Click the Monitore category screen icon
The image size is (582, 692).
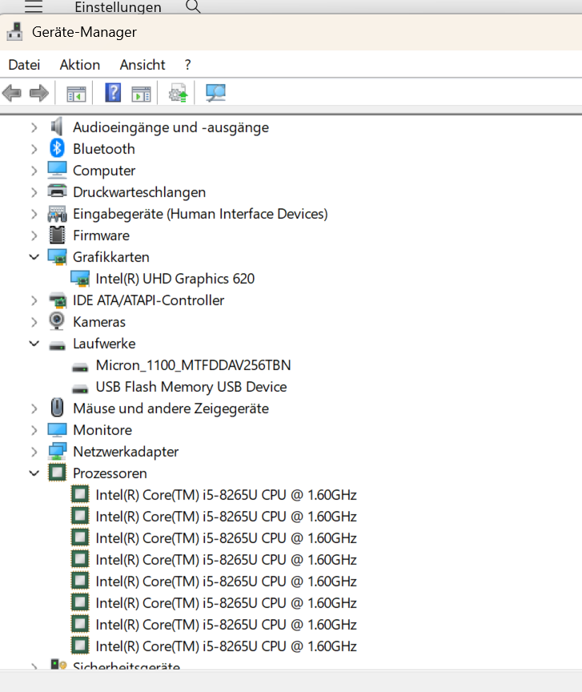tap(57, 429)
